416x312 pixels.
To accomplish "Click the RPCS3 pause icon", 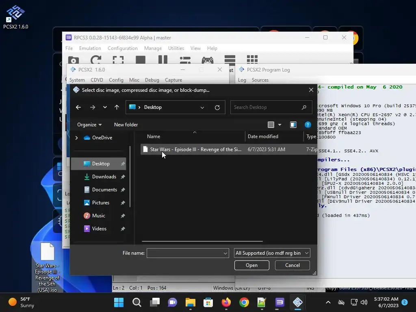I will point(162,60).
